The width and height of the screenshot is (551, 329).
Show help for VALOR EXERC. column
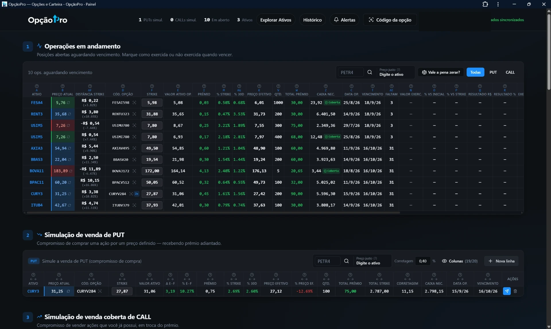point(411,86)
